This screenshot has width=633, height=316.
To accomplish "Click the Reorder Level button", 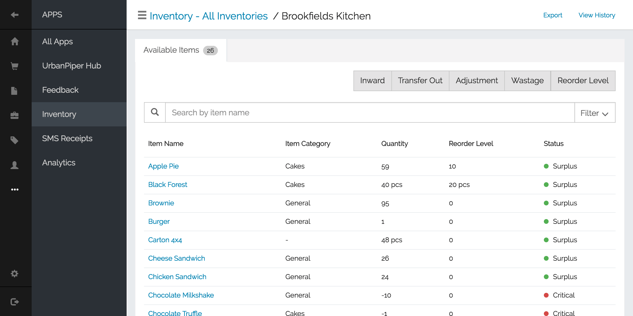I will pos(583,81).
